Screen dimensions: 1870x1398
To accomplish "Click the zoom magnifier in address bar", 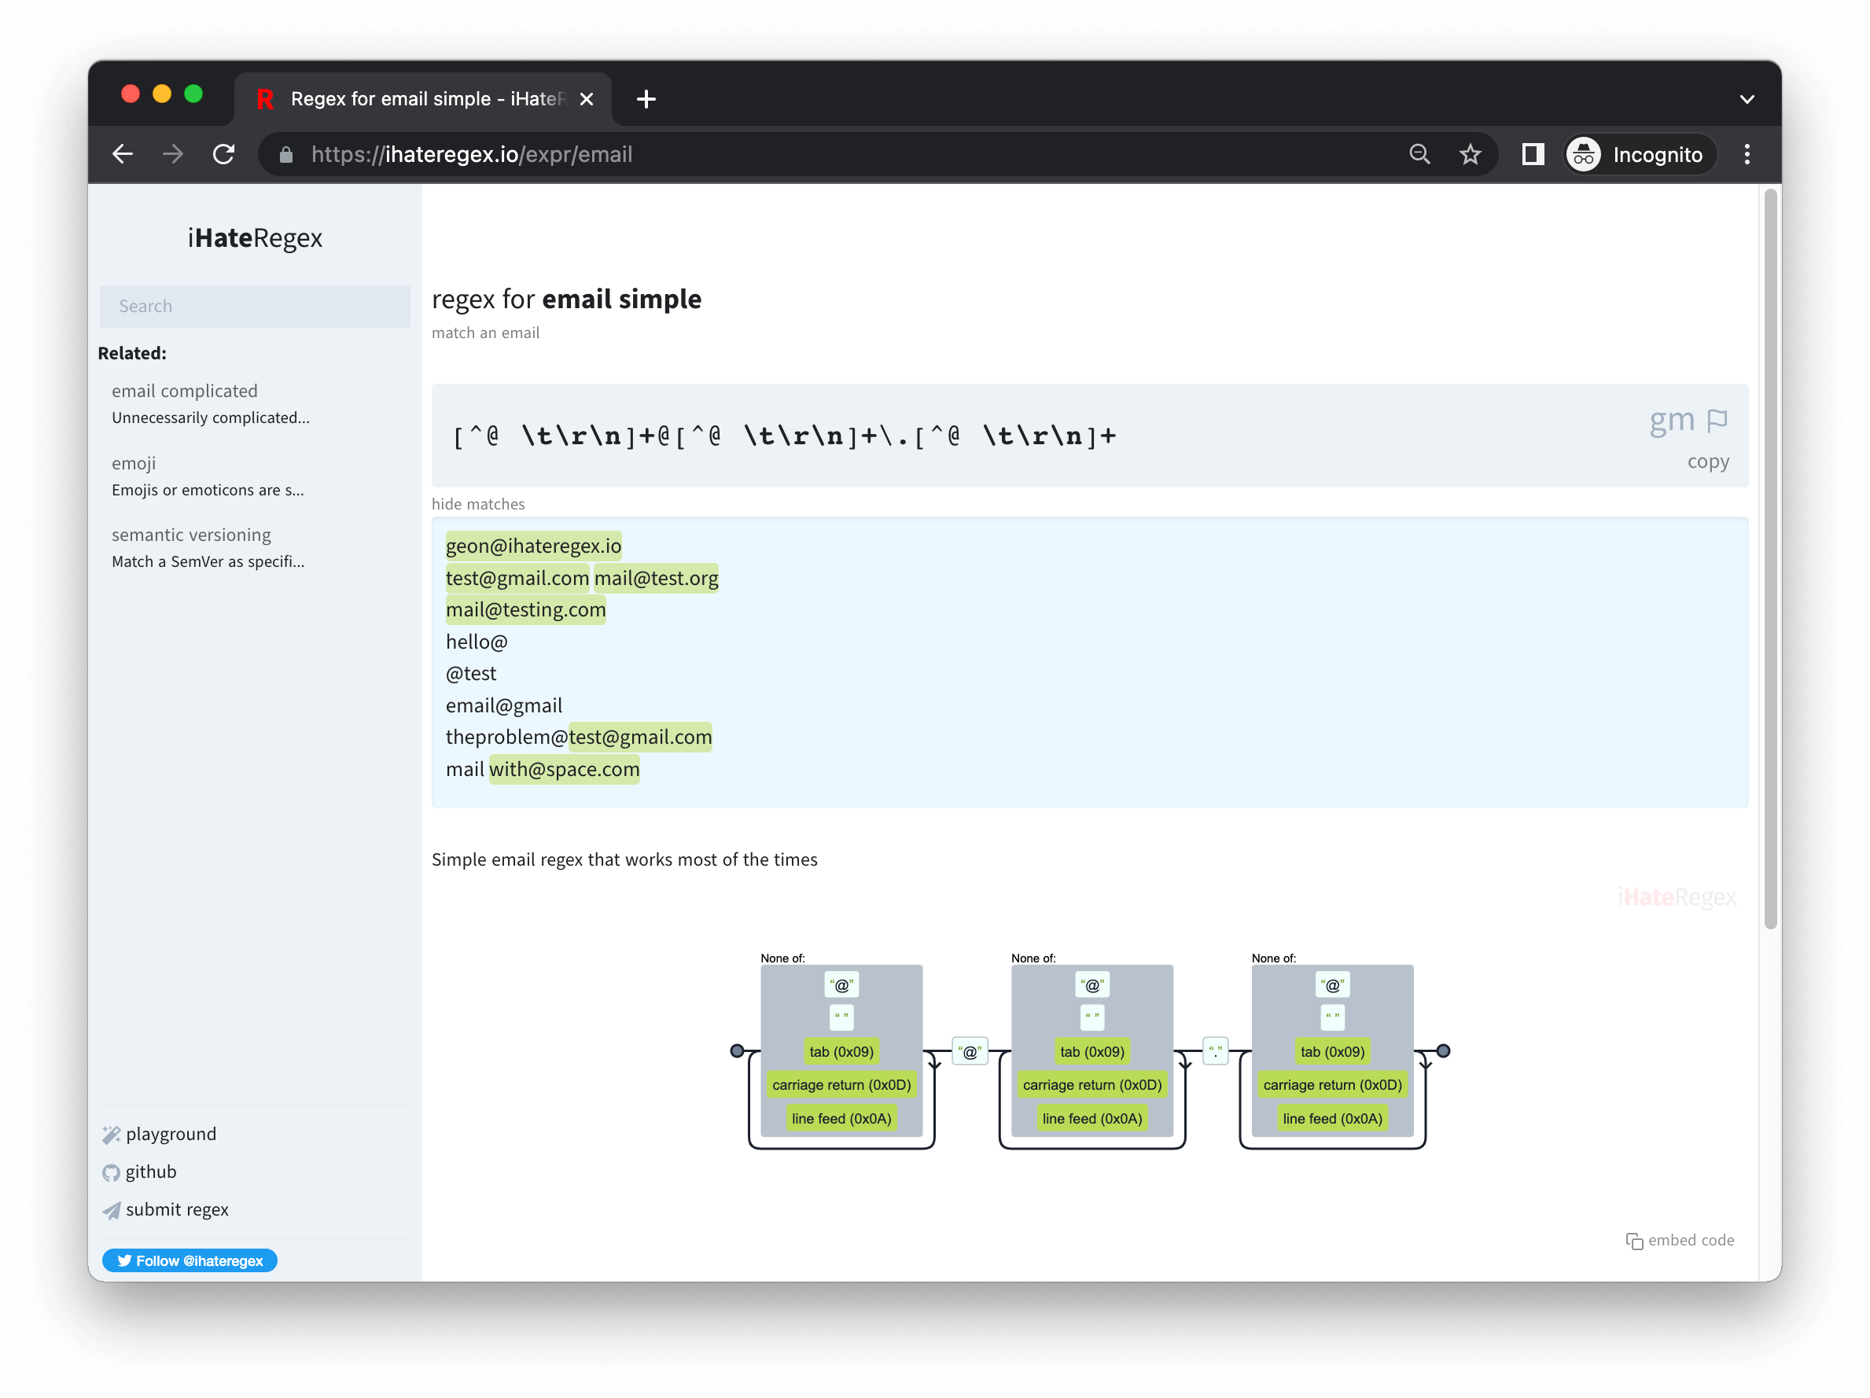I will 1419,155.
